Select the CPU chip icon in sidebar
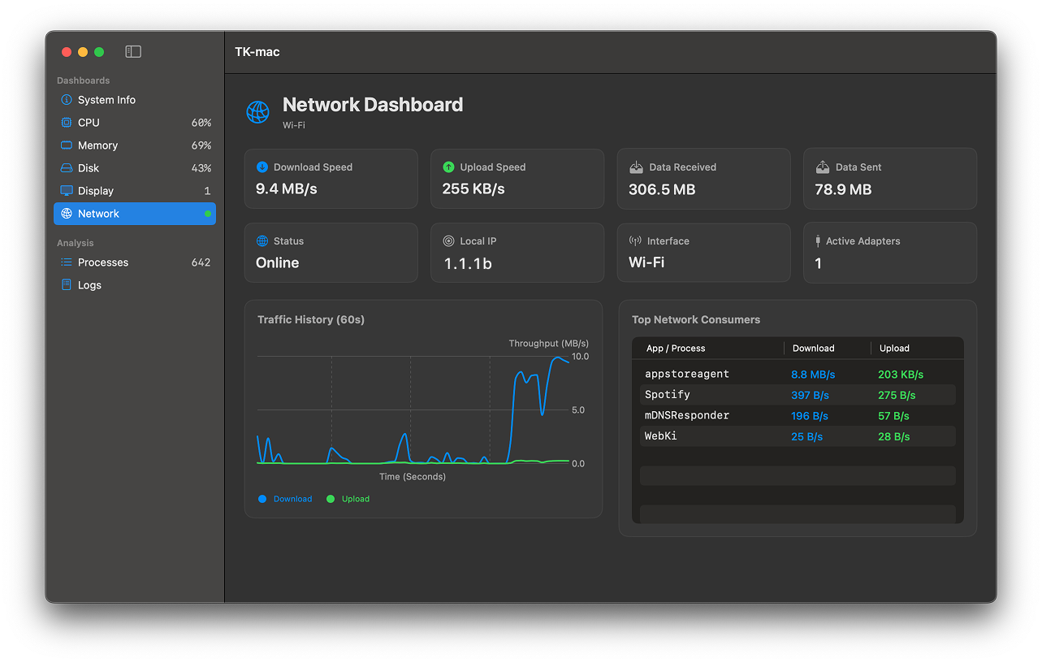This screenshot has height=663, width=1042. 66,122
